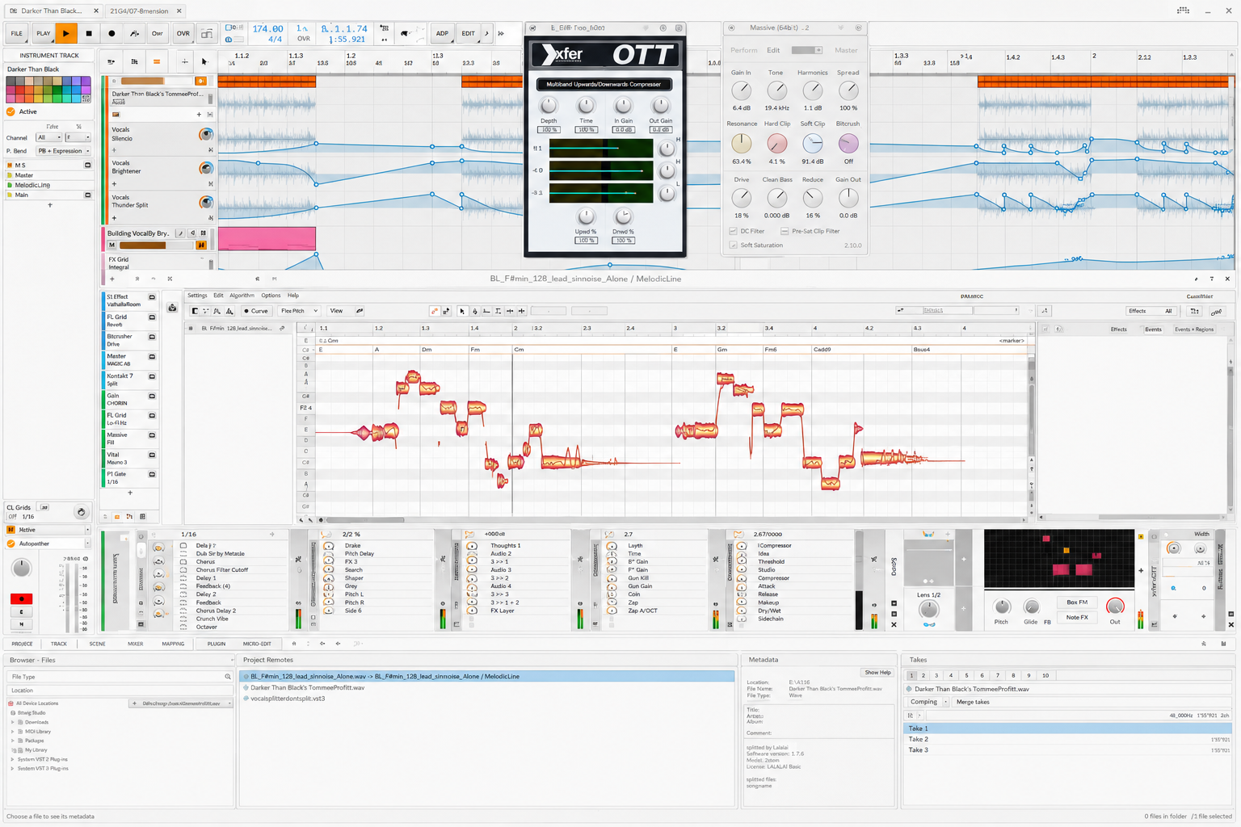Open the Channel All dropdown
1241x827 pixels.
tap(48, 137)
